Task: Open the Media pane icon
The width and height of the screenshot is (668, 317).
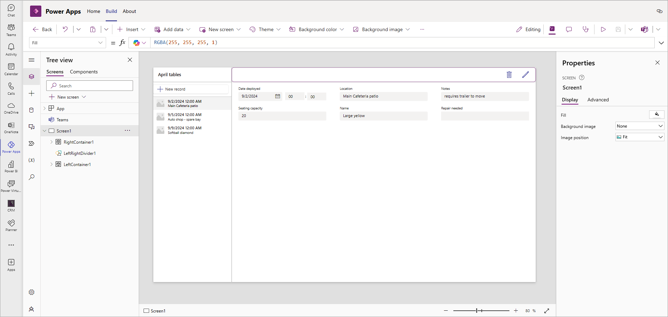Action: click(x=32, y=127)
